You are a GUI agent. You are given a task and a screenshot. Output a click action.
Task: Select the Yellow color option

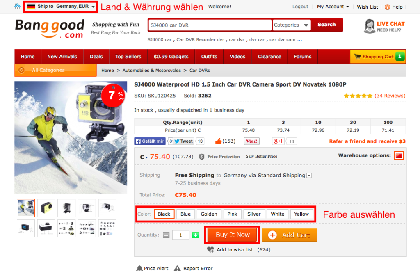pos(301,214)
